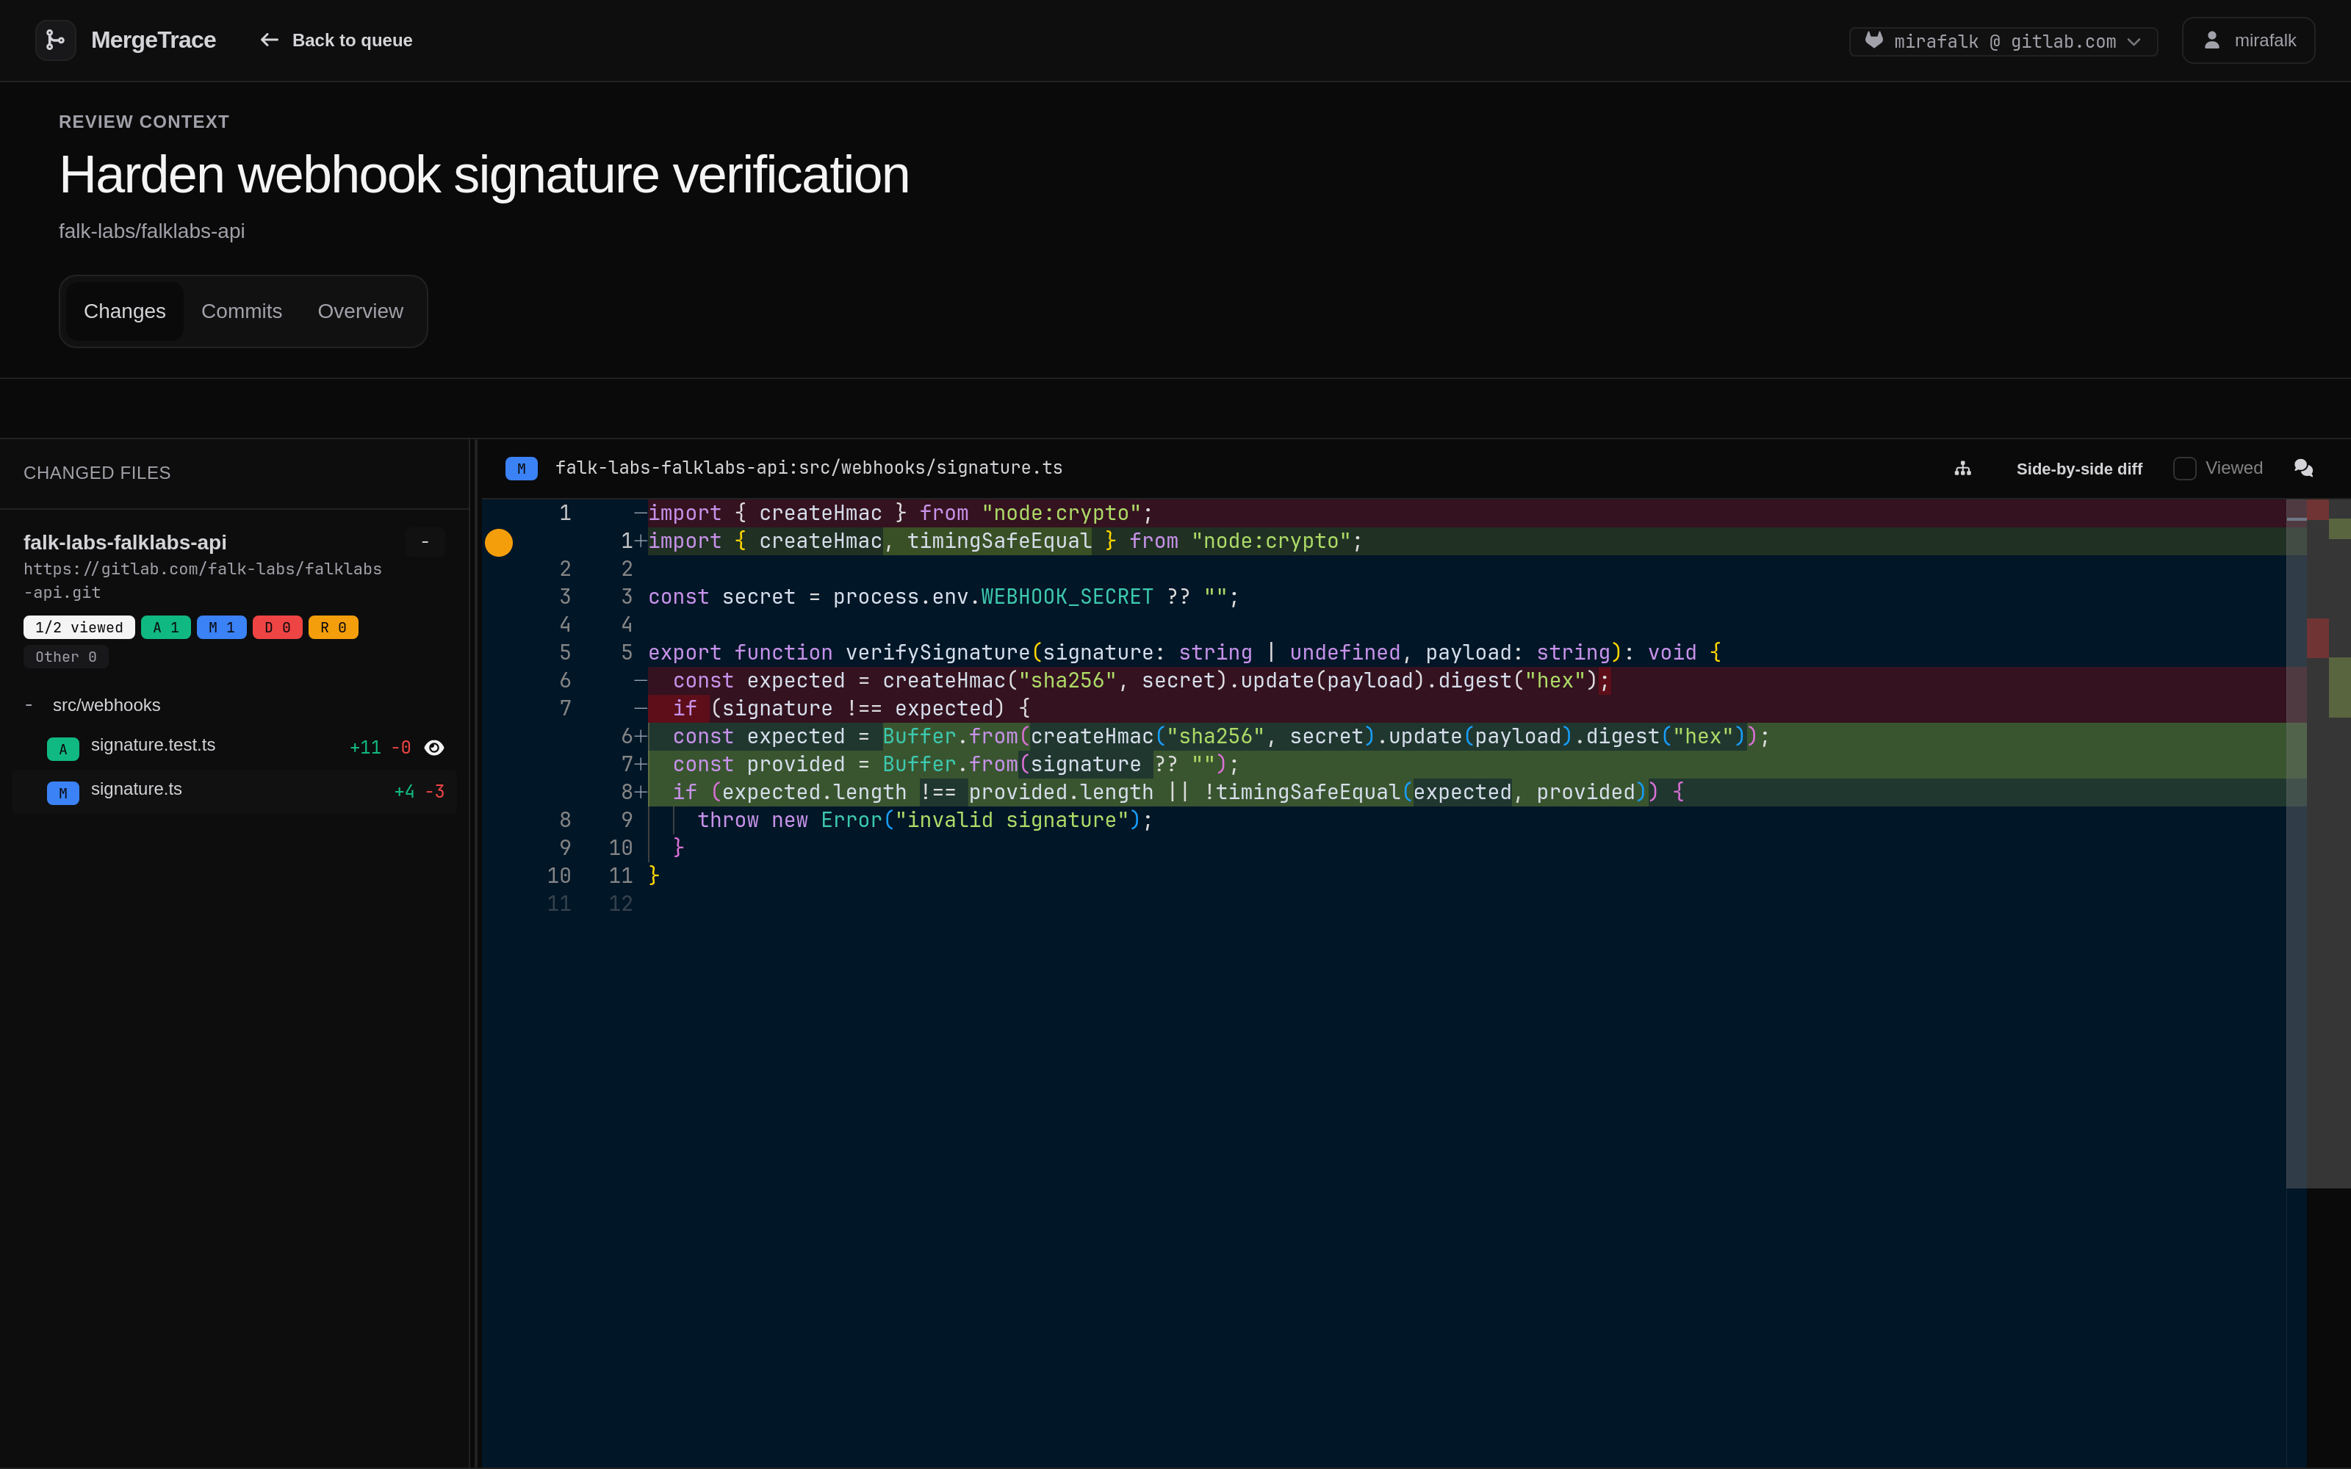
Task: Click the +4 -3 change count
Action: click(x=419, y=792)
